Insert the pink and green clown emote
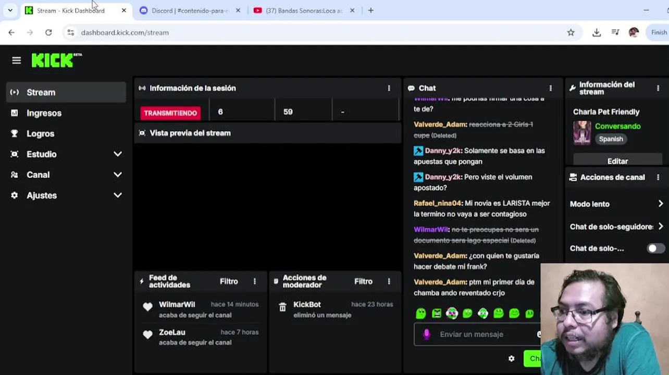The width and height of the screenshot is (669, 375). pos(452,313)
